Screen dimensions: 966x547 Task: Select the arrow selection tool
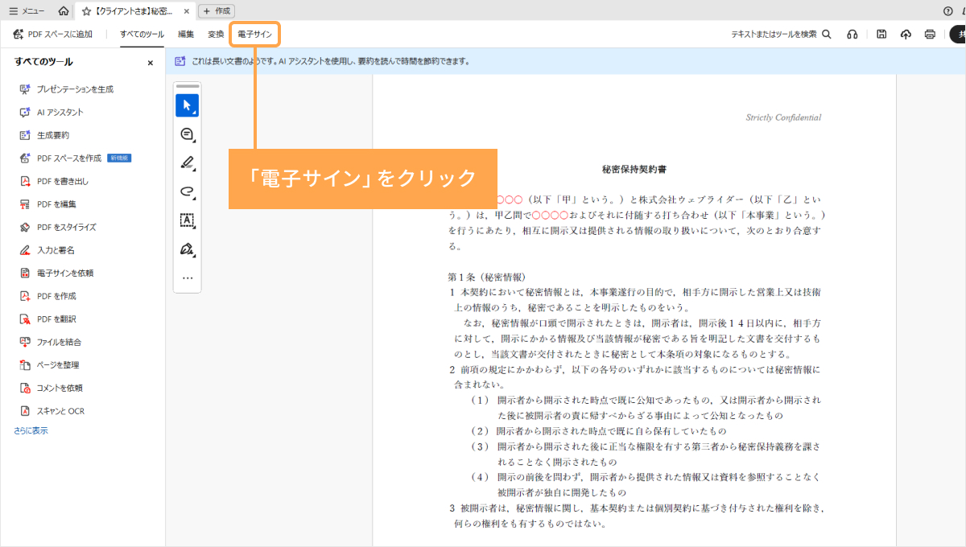point(188,105)
